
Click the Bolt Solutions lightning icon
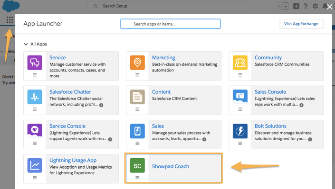[240, 131]
